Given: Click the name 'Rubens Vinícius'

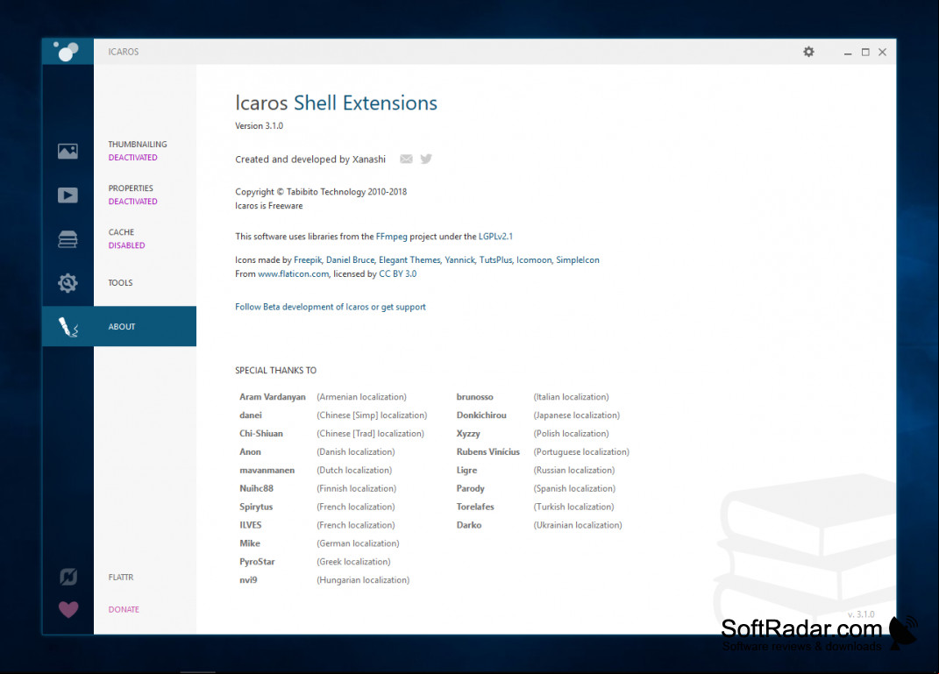Looking at the screenshot, I should point(488,452).
